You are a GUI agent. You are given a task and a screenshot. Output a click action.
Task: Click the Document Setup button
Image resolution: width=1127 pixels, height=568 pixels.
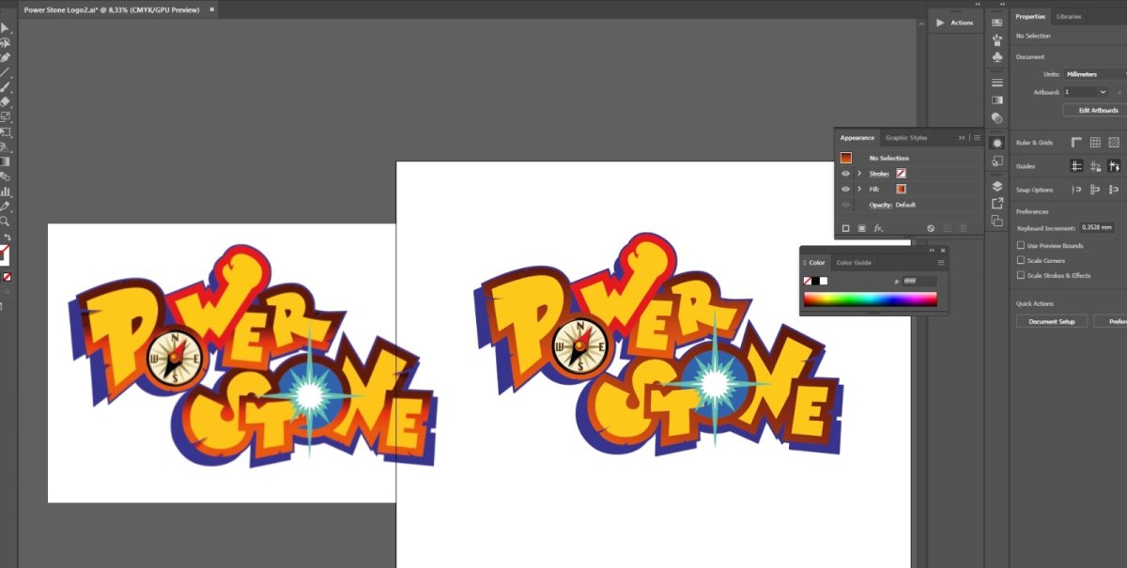pyautogui.click(x=1052, y=321)
